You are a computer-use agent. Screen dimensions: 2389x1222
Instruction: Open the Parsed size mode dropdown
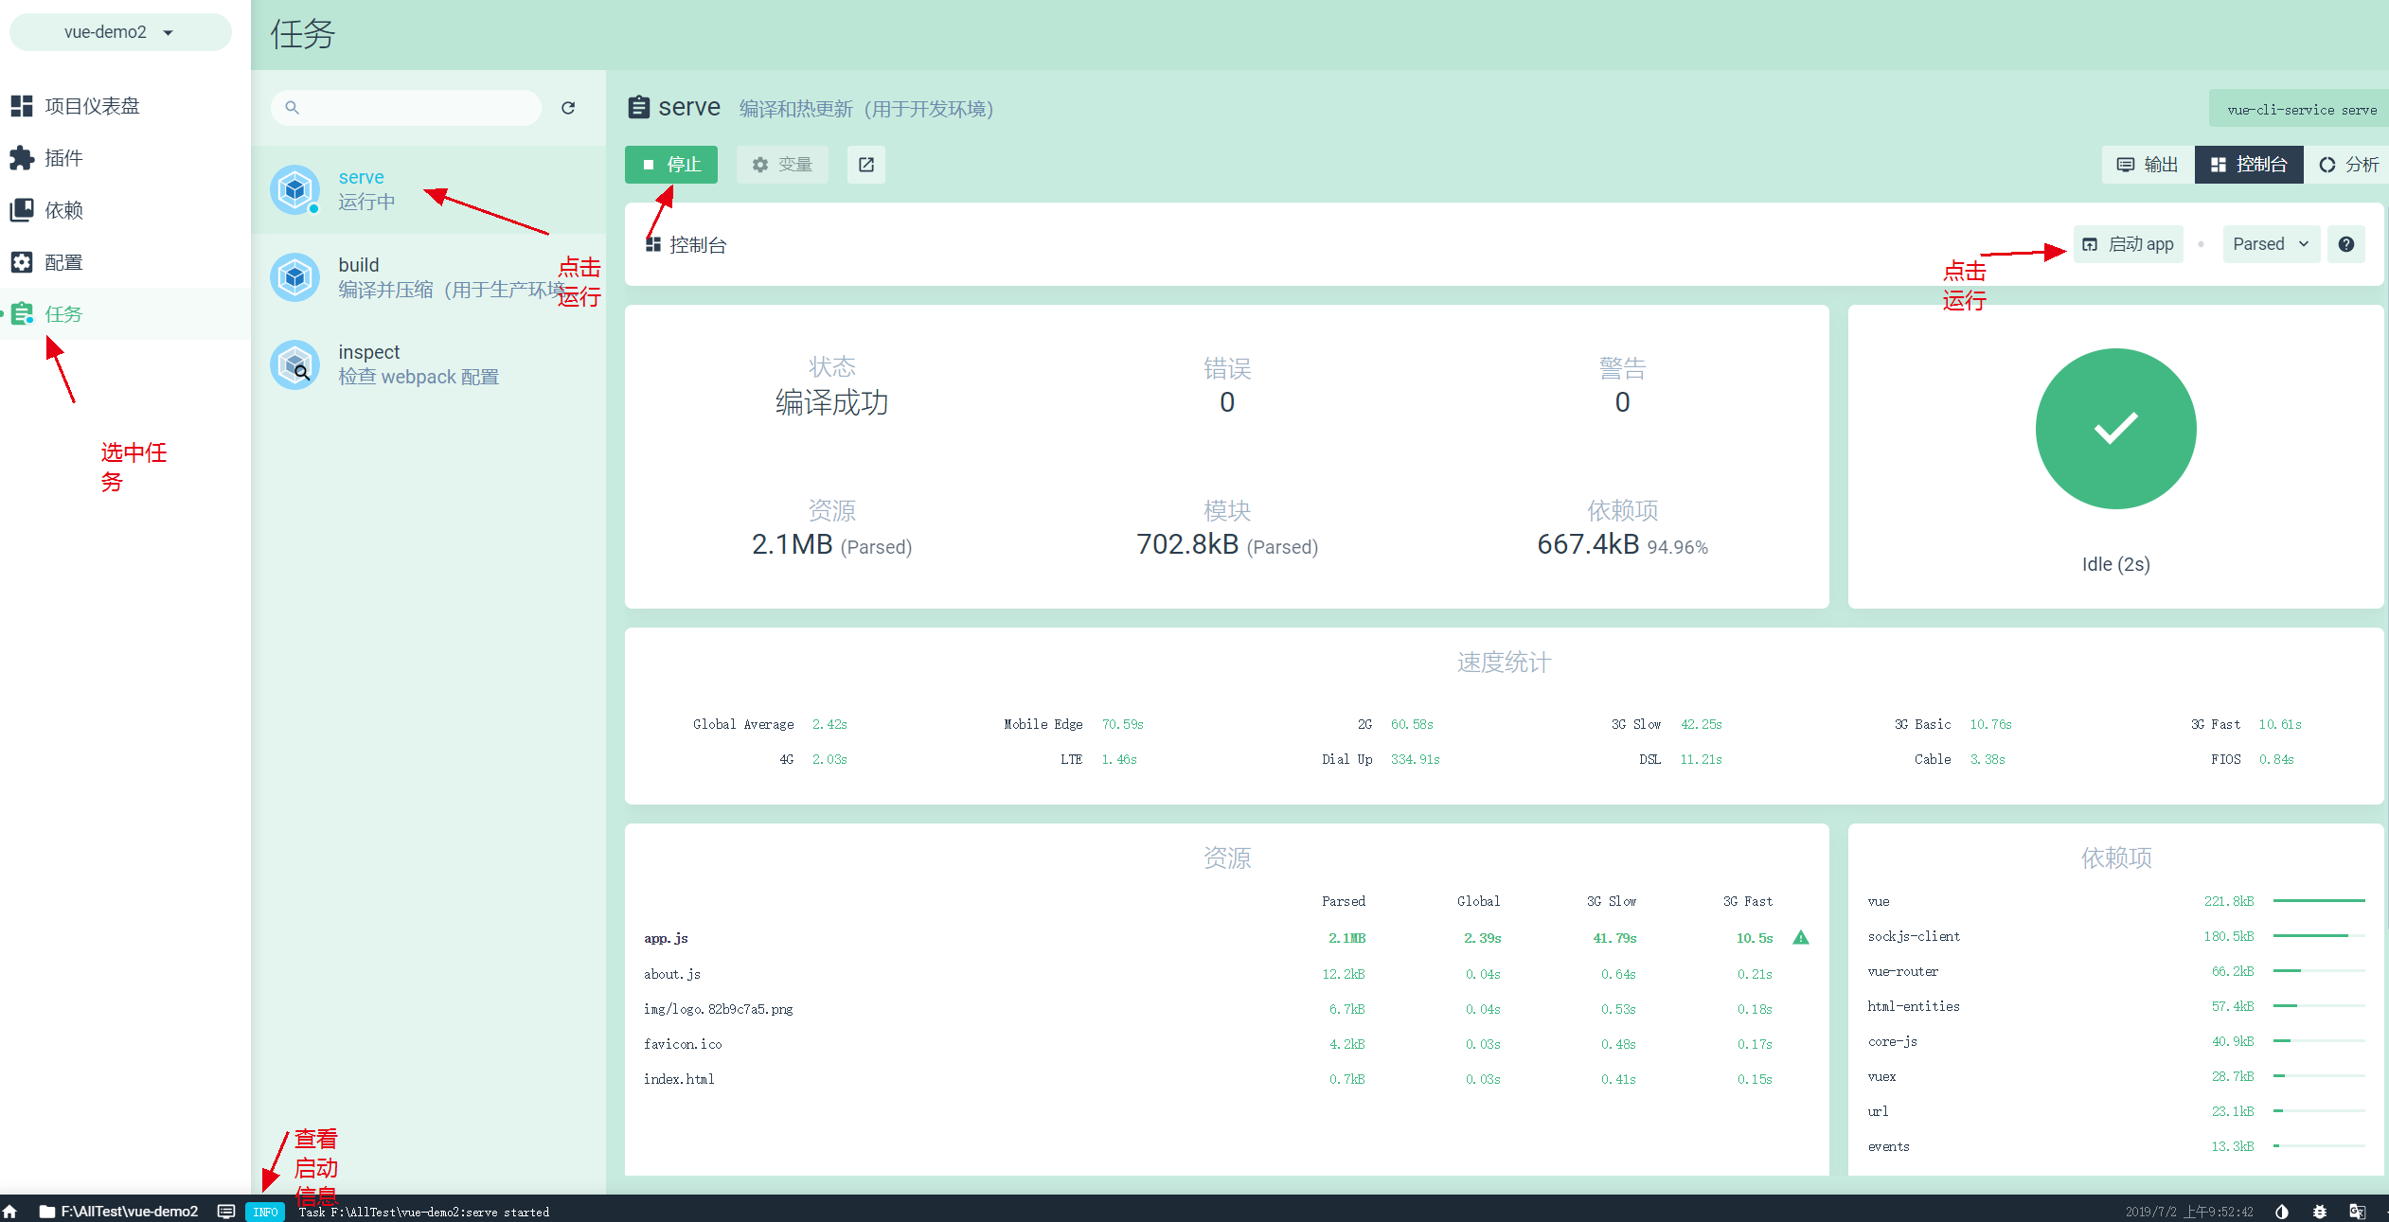(2270, 244)
